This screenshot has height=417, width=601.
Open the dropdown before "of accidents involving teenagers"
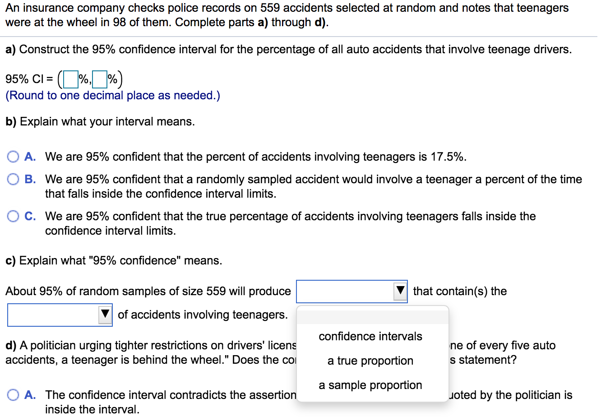point(60,315)
